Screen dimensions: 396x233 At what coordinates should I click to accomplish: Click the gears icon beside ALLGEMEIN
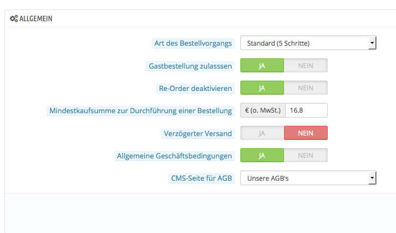pos(14,19)
